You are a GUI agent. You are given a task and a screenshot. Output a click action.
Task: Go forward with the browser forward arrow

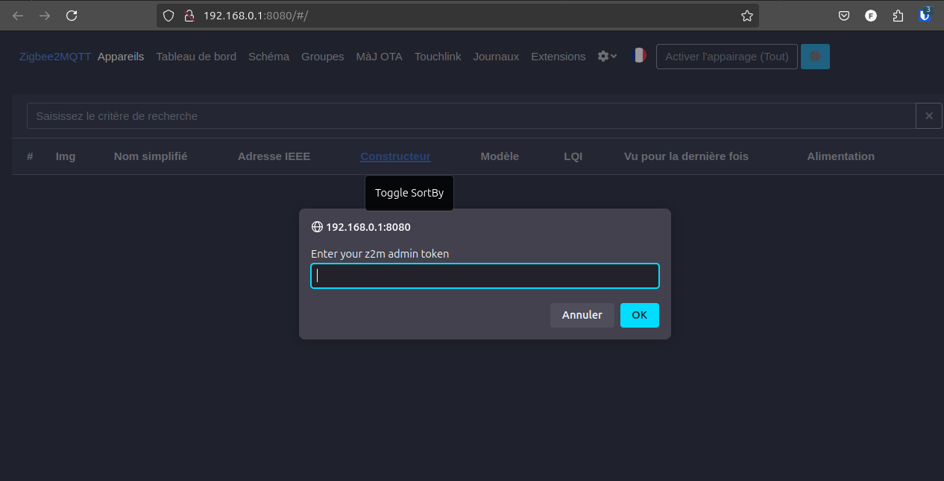[x=45, y=16]
